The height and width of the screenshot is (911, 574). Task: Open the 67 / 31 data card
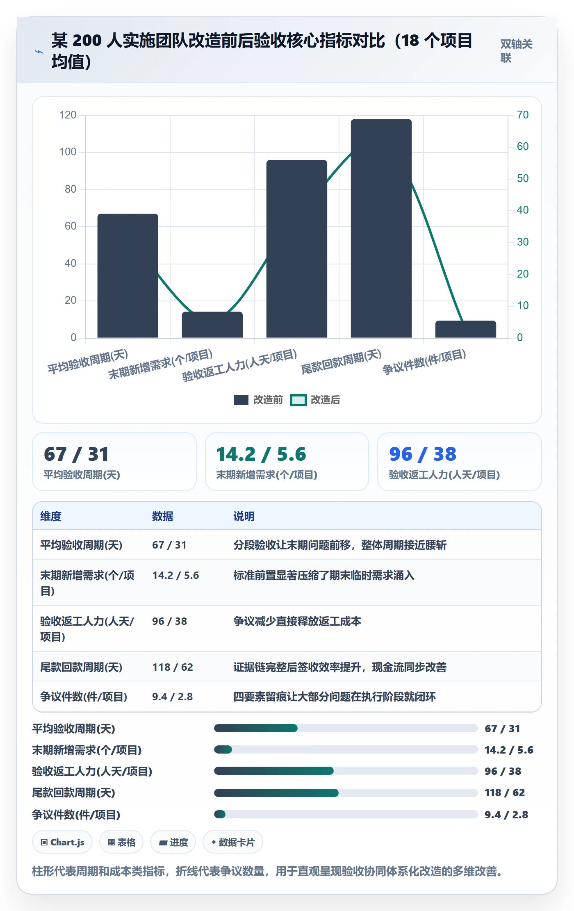pos(114,462)
